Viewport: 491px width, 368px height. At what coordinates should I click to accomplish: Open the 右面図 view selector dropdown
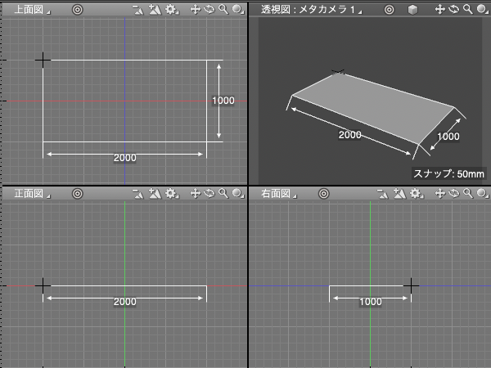277,194
